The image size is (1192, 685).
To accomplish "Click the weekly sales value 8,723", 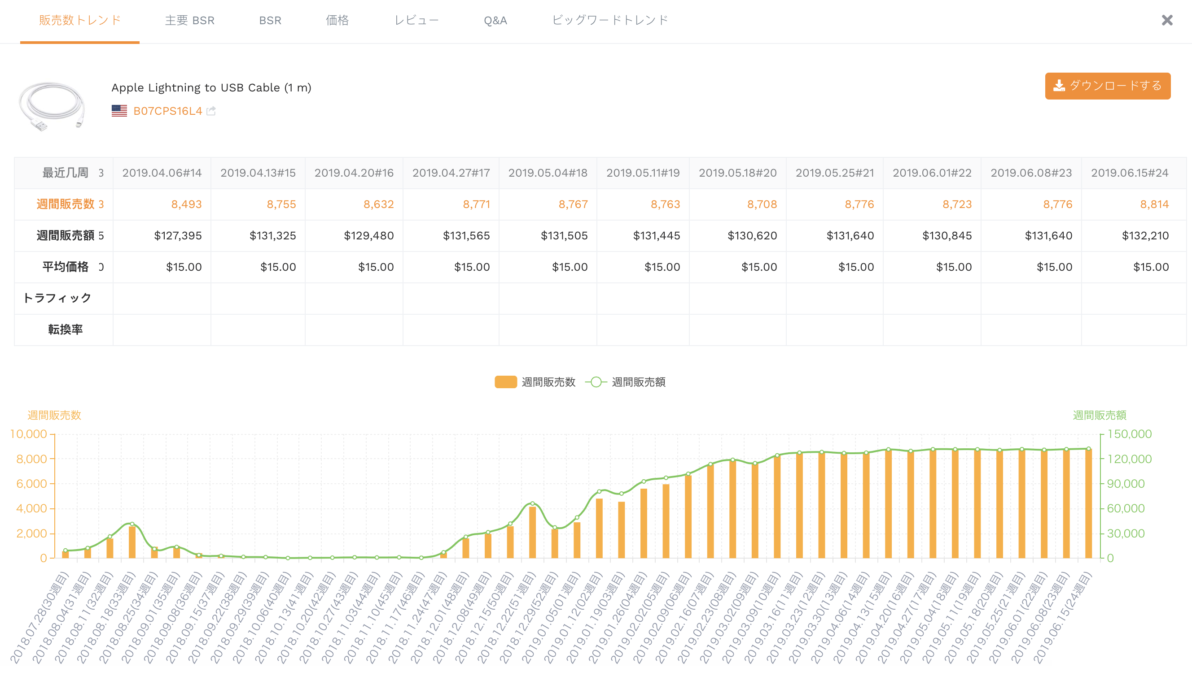I will pyautogui.click(x=957, y=205).
